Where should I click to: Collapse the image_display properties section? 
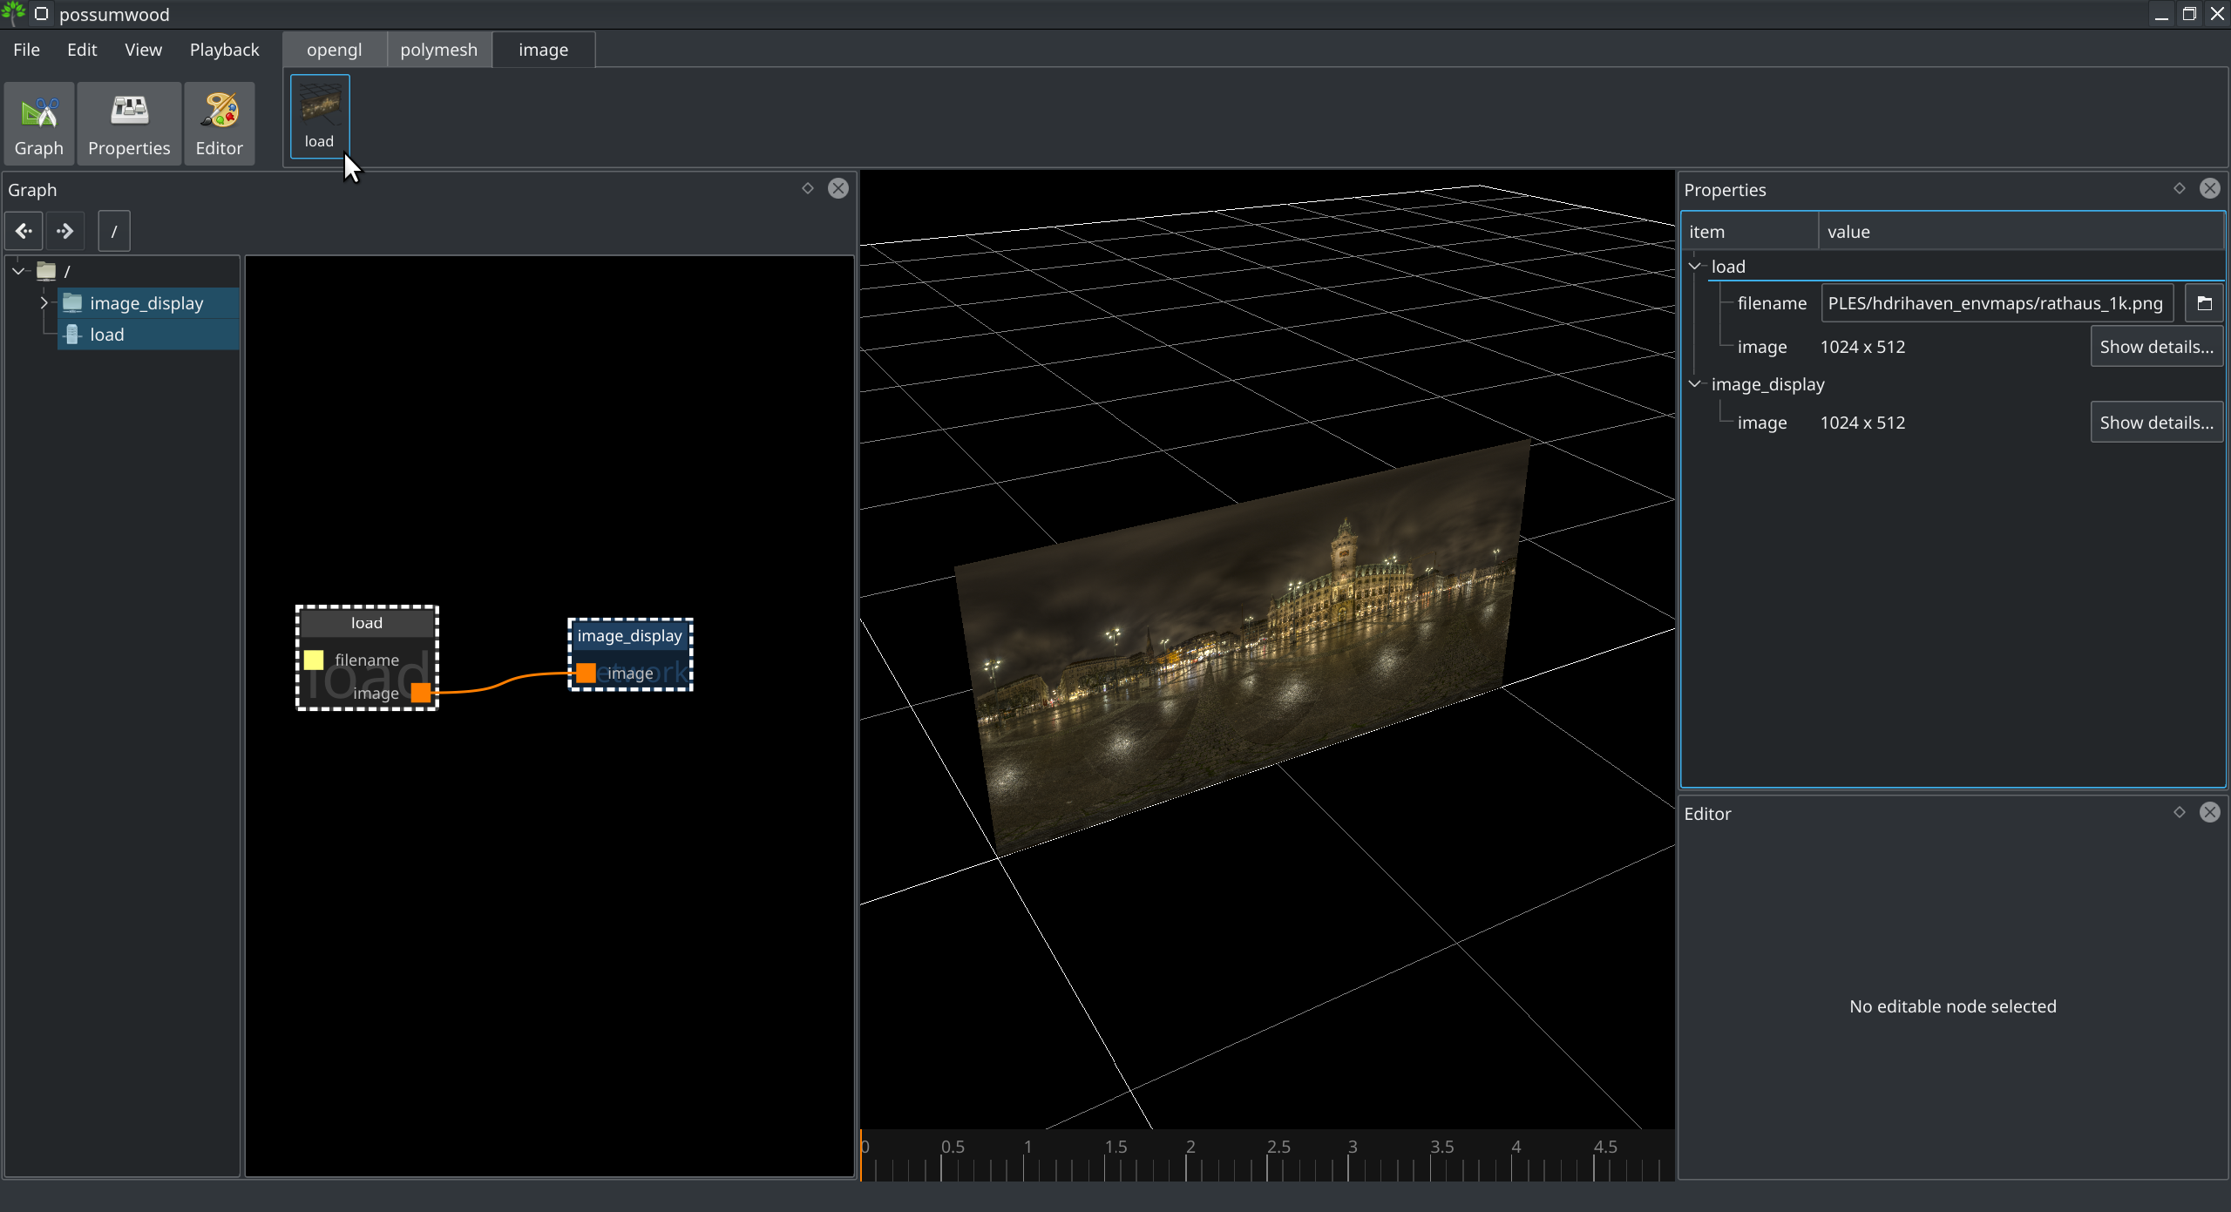tap(1695, 383)
